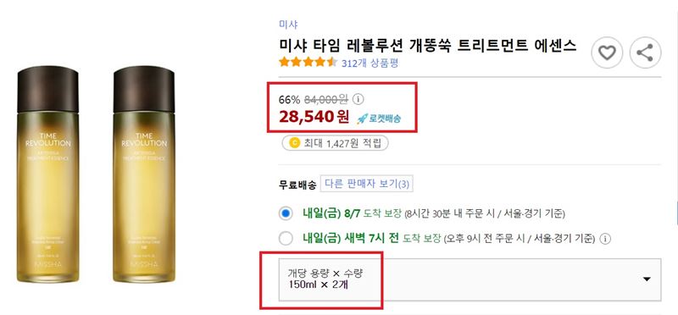Open the 미샤 brand link
The width and height of the screenshot is (678, 315).
[288, 25]
